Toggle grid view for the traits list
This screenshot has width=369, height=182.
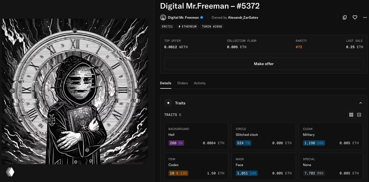pos(351,115)
